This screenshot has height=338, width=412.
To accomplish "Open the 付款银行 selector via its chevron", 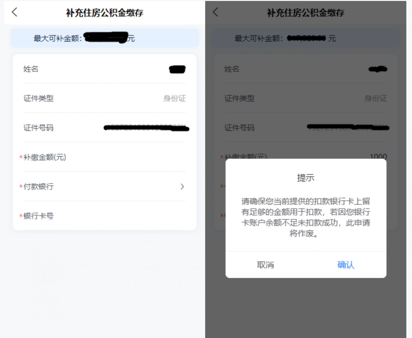I will pyautogui.click(x=182, y=186).
